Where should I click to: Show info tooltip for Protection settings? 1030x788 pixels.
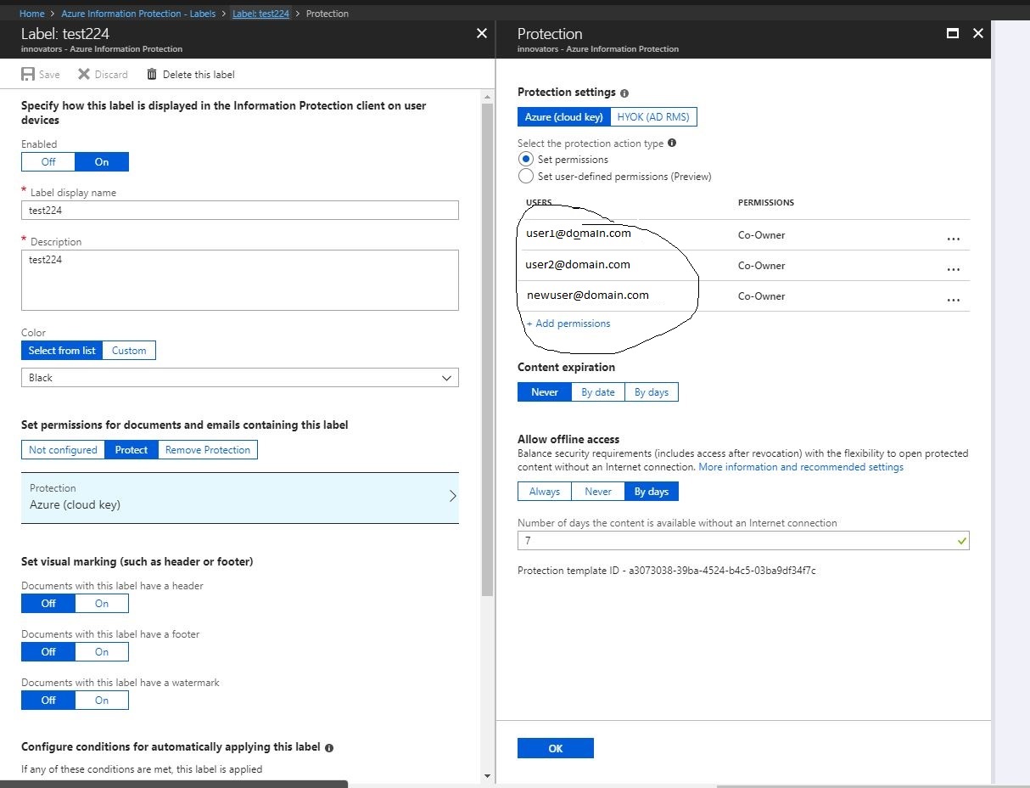624,93
